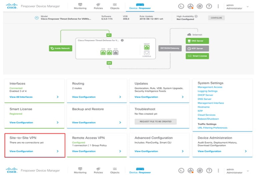Screen dimensions: 267x175
Task: Open the task list icon in upper header
Action: [x=200, y=6]
